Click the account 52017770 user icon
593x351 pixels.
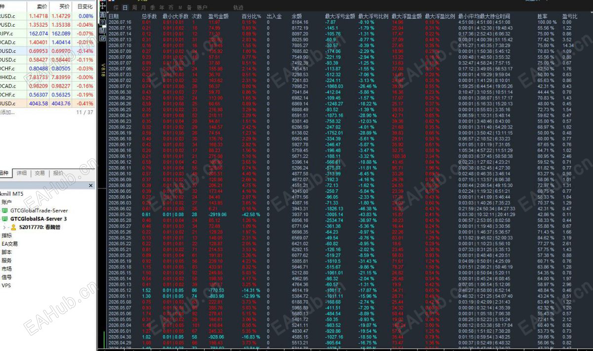[13, 227]
